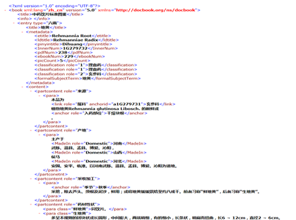296x220 pixels.
Task: Collapse partcontent with role 来源
Action: pos(31,91)
